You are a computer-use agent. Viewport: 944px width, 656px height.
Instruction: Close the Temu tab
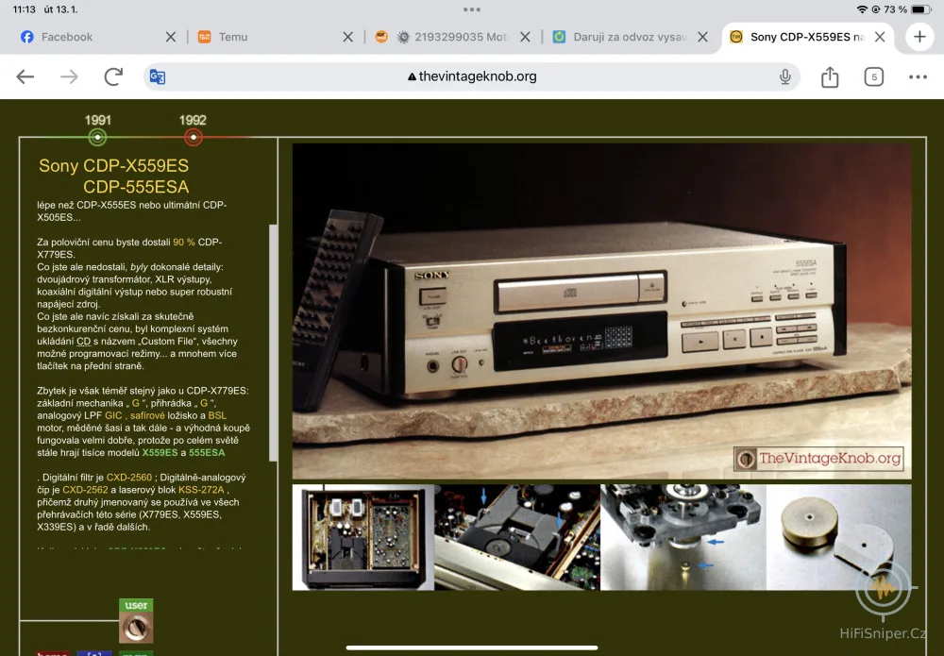pyautogui.click(x=348, y=37)
